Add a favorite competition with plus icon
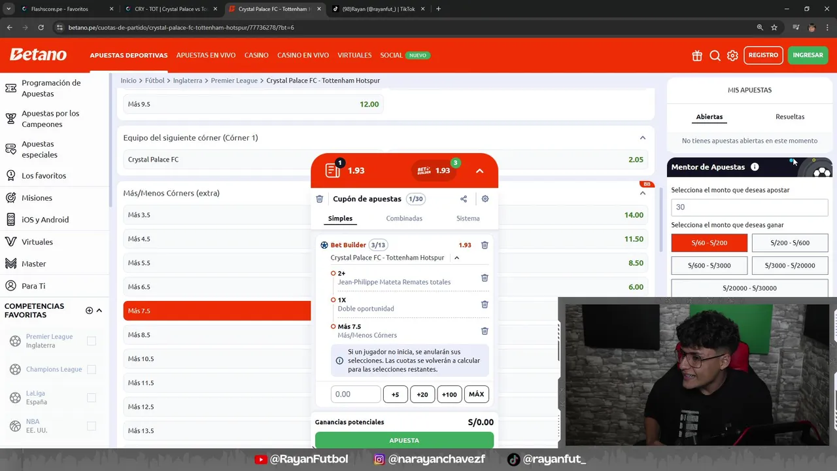The height and width of the screenshot is (471, 837). 89,310
